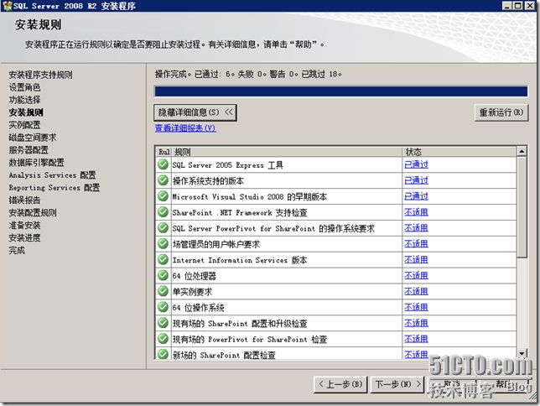Click rules list scrollbar up arrow
Screen dimensions: 540x406
pyautogui.click(x=522, y=151)
